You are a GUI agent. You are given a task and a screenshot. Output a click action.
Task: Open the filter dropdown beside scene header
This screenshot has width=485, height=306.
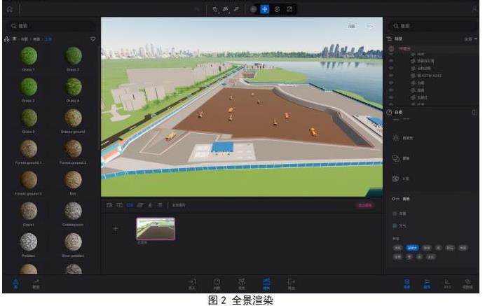point(470,39)
